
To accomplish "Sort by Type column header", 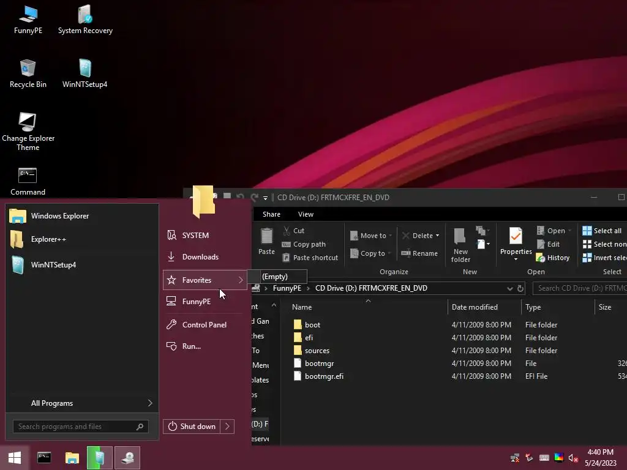I will click(x=533, y=307).
